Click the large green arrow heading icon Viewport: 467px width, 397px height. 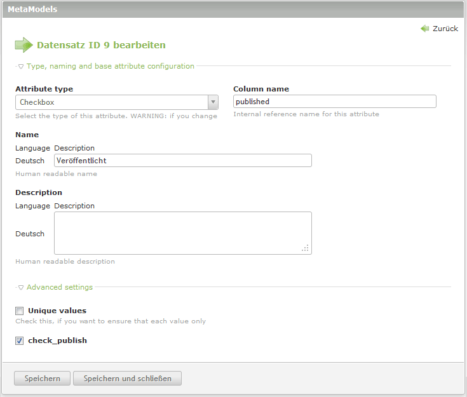(x=24, y=45)
